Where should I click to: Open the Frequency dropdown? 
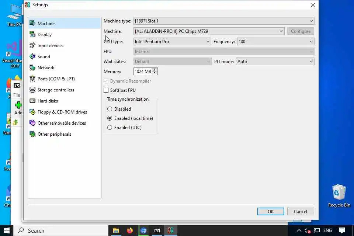(276, 42)
